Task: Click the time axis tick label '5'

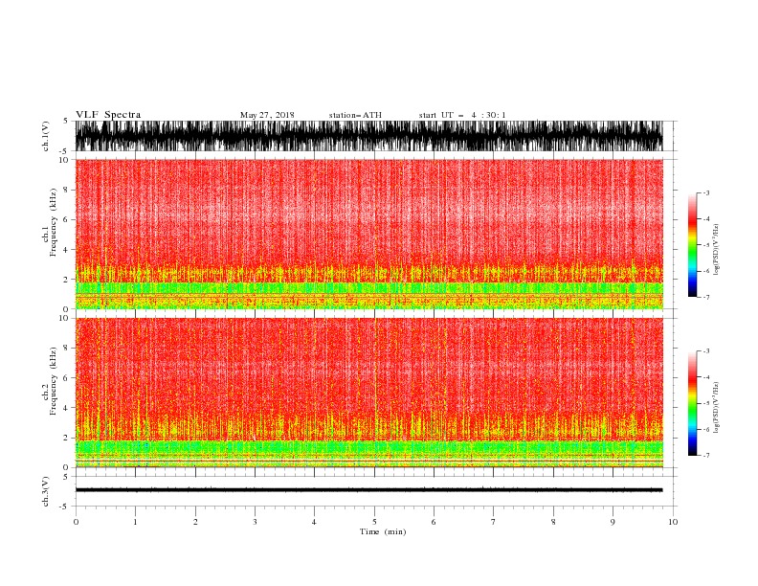Action: tap(374, 522)
